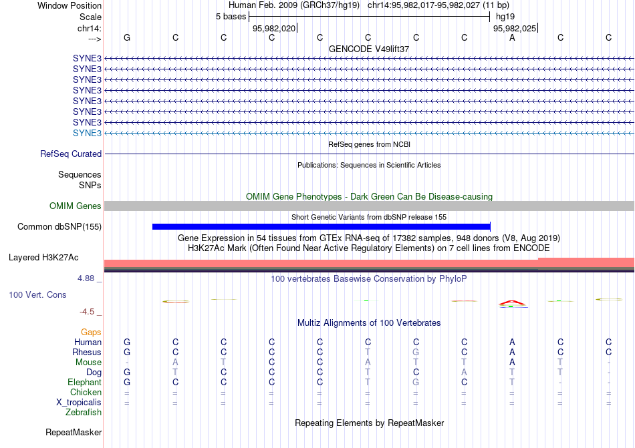
Task: Click the orange 'Gaps' label
Action: (x=91, y=332)
